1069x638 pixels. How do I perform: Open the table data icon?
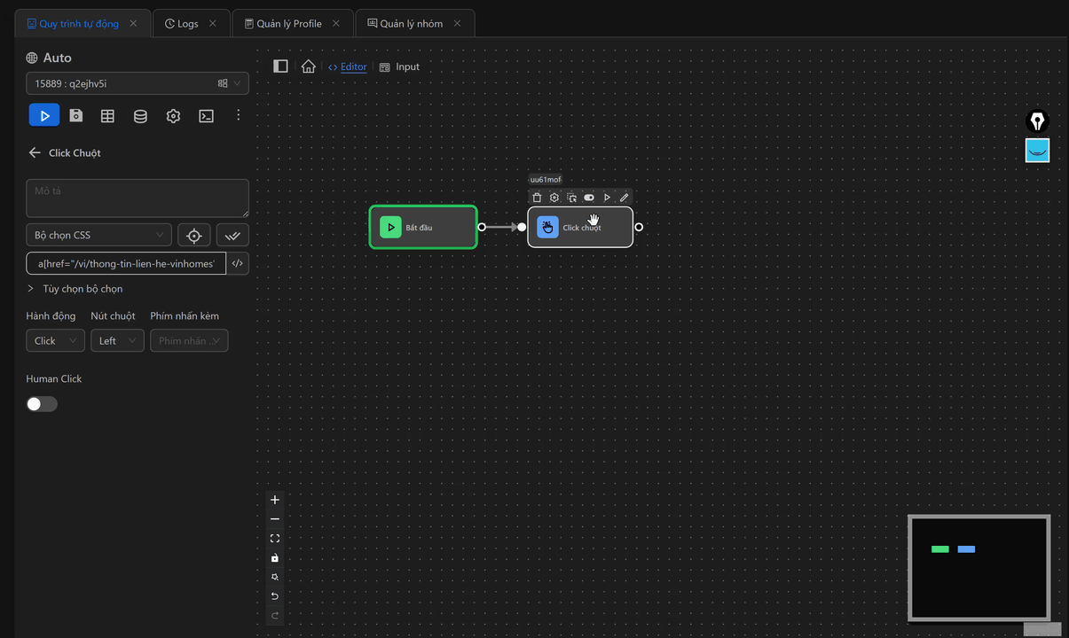point(107,115)
